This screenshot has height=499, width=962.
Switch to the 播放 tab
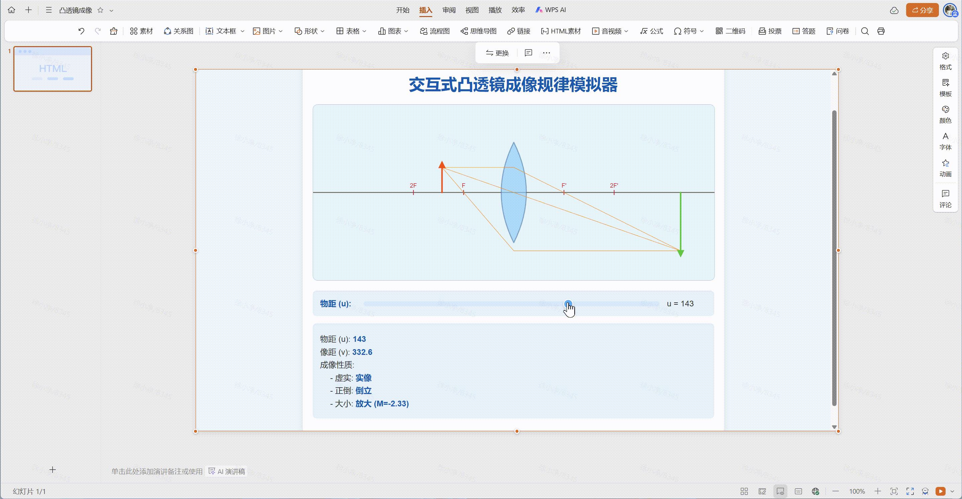[495, 10]
